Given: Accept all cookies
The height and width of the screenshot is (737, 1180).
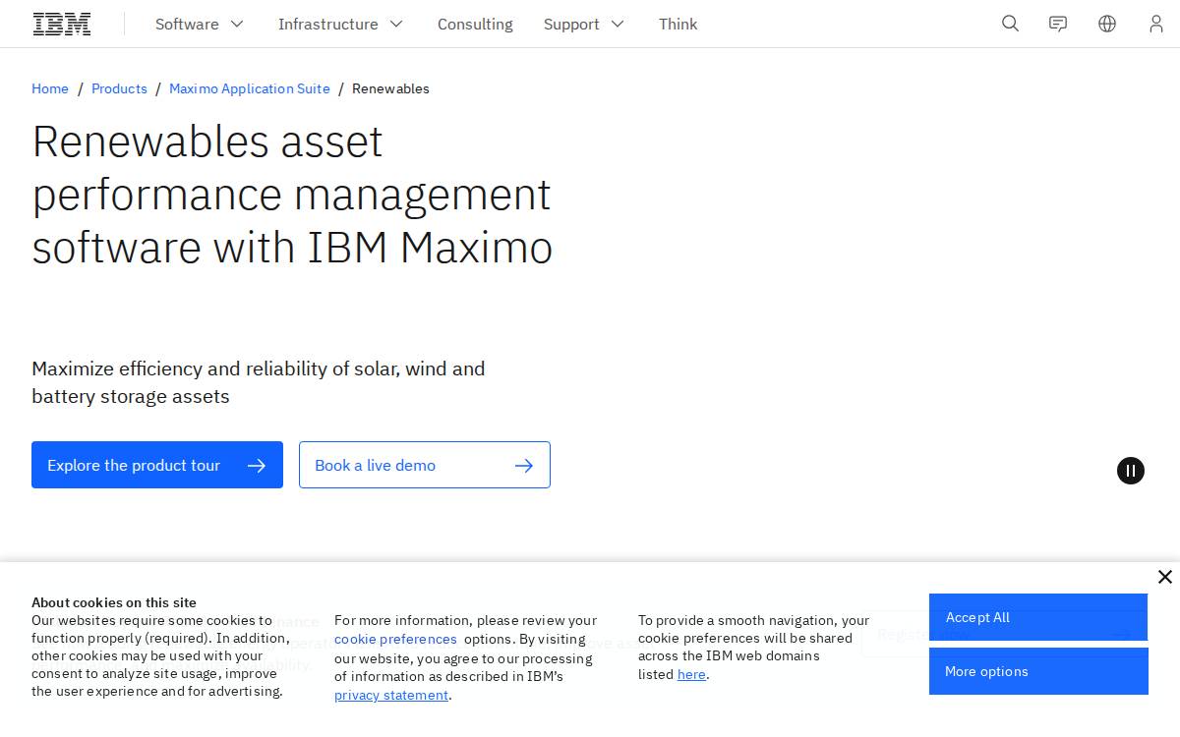Looking at the screenshot, I should (1038, 617).
